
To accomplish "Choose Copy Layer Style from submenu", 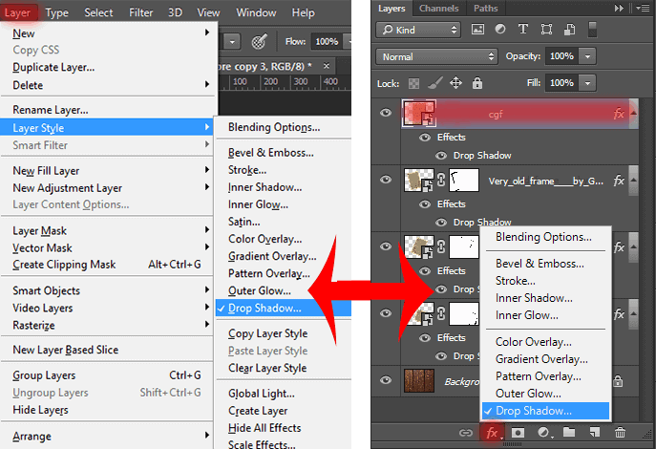I will click(267, 333).
